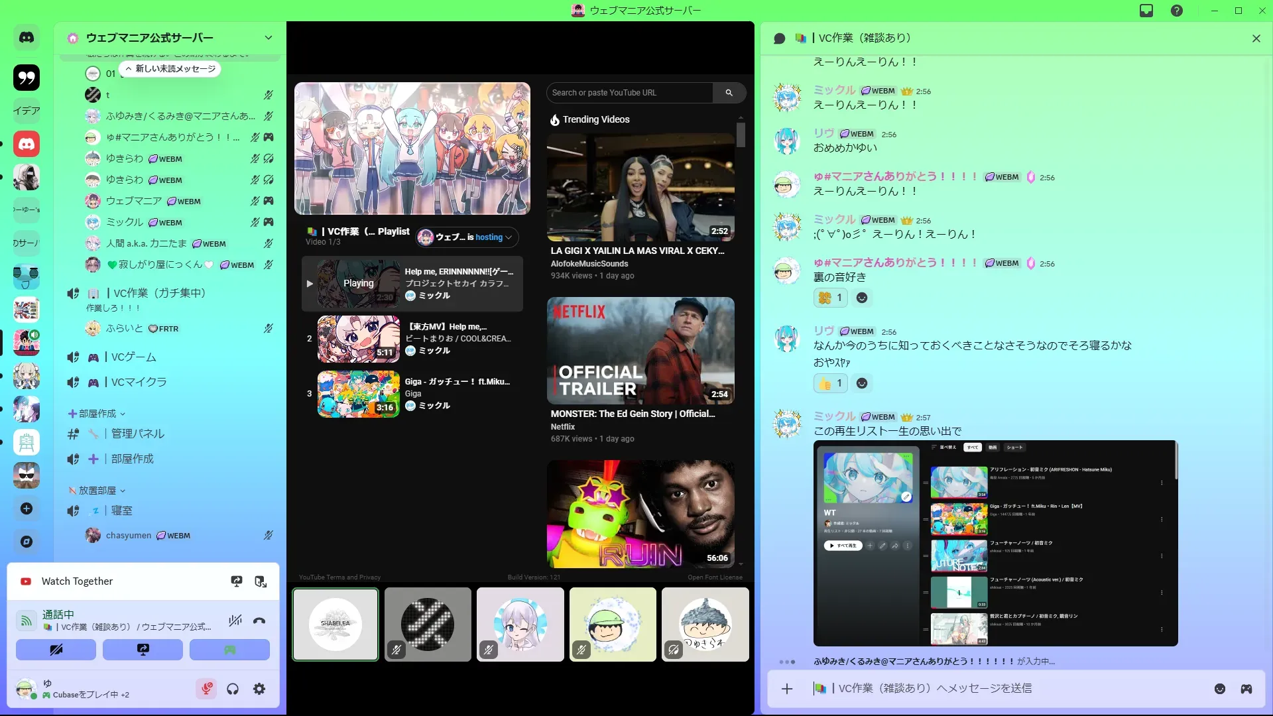Open activities controller button in call panel
The height and width of the screenshot is (716, 1273).
pos(229,650)
